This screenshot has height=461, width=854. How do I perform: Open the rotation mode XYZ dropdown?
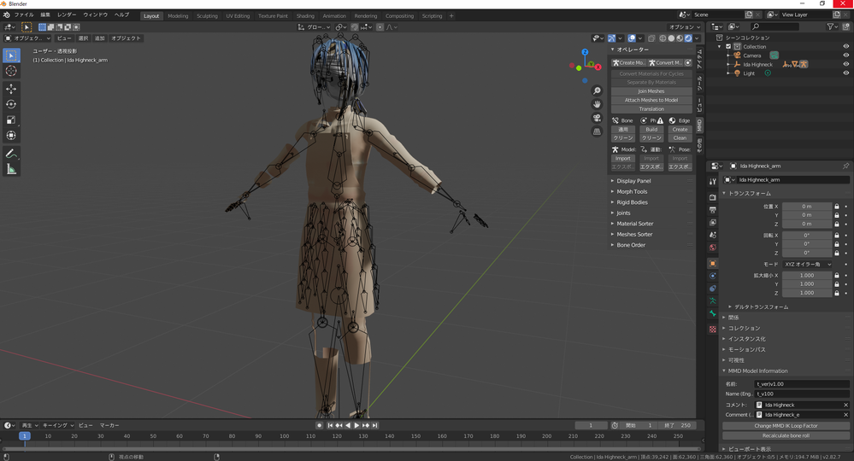click(x=808, y=265)
